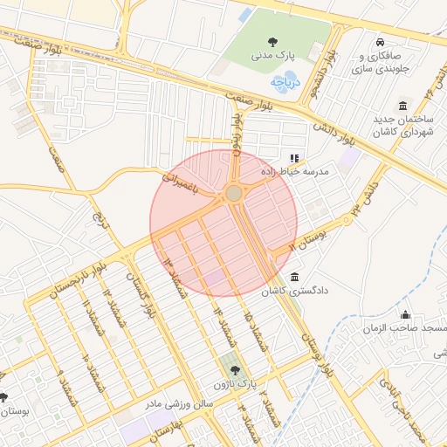Click the باغمیرانی street label
This screenshot has height=447, width=447.
(180, 183)
